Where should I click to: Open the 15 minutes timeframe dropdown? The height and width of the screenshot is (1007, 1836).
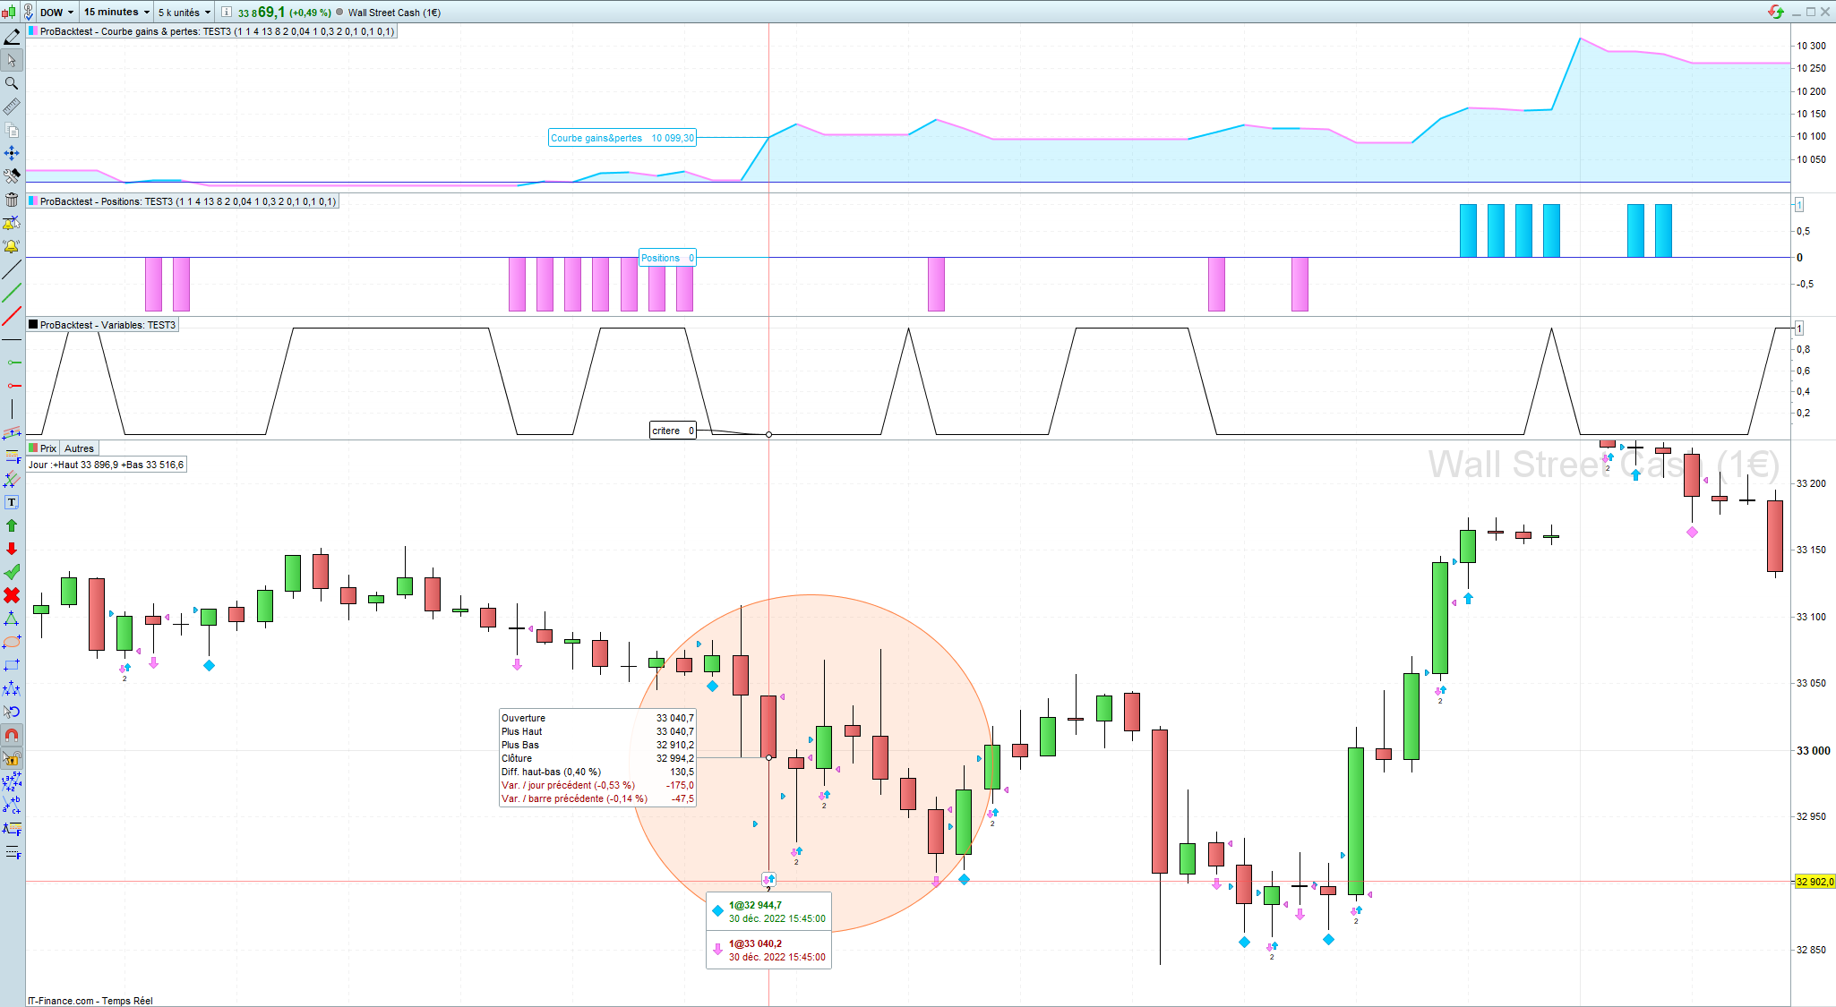[116, 12]
